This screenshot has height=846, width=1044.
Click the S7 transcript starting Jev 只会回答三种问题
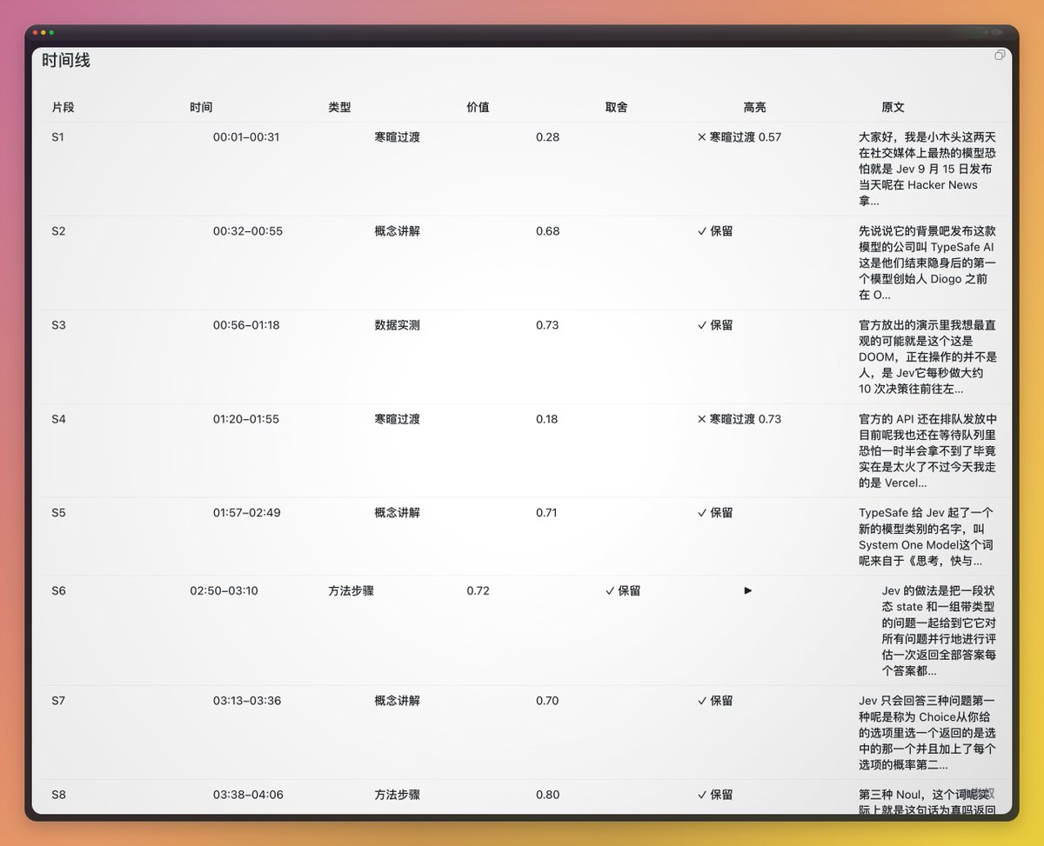click(x=927, y=732)
